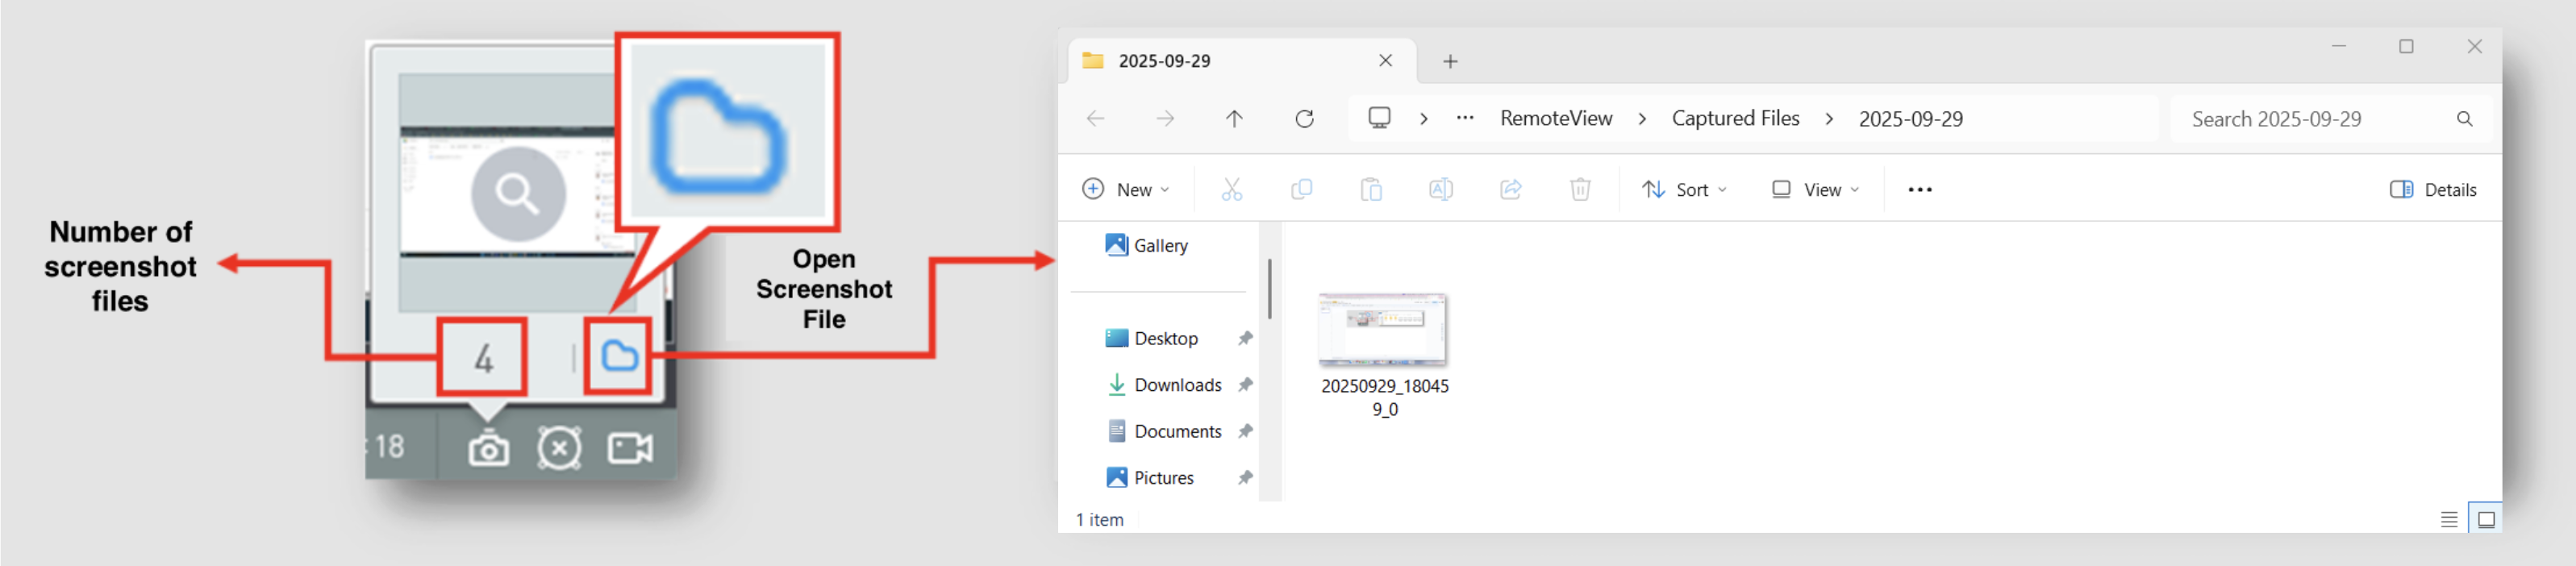Click the Share icon in toolbar
Screen dimensions: 2576x566
(x=1510, y=189)
